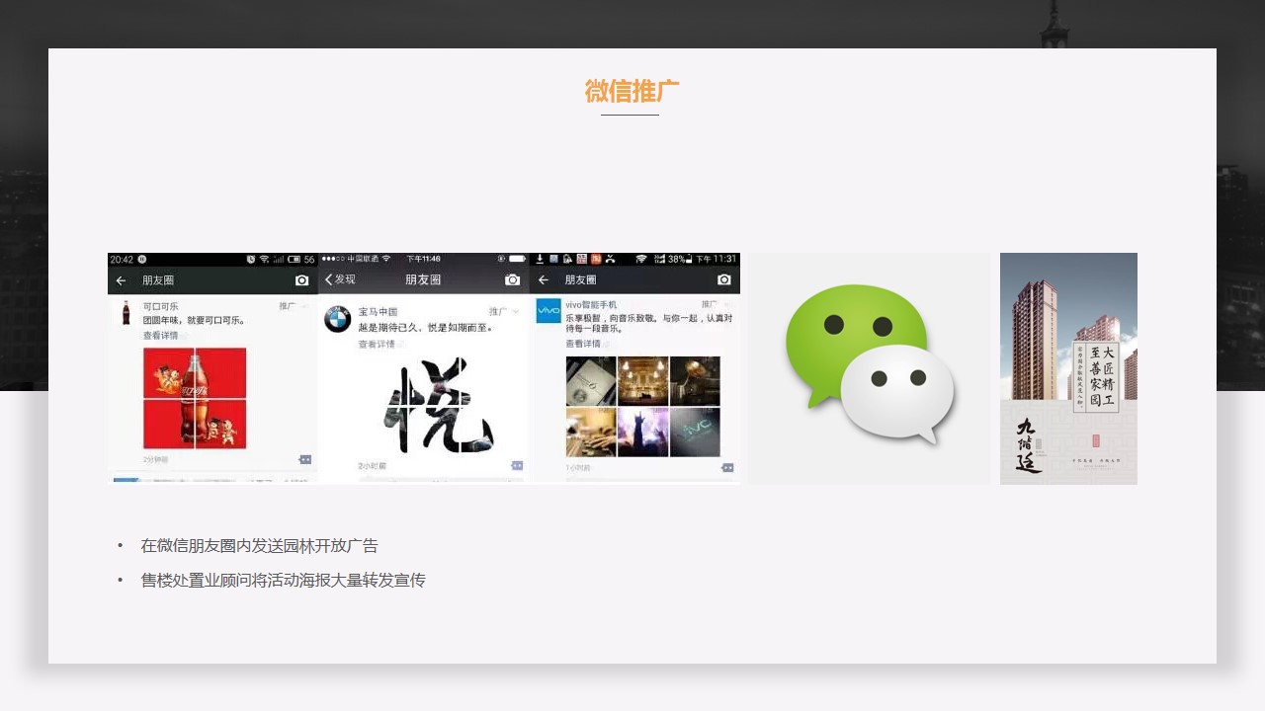Open the 推广 dropdown on the vivo post
The height and width of the screenshot is (711, 1265).
[714, 304]
